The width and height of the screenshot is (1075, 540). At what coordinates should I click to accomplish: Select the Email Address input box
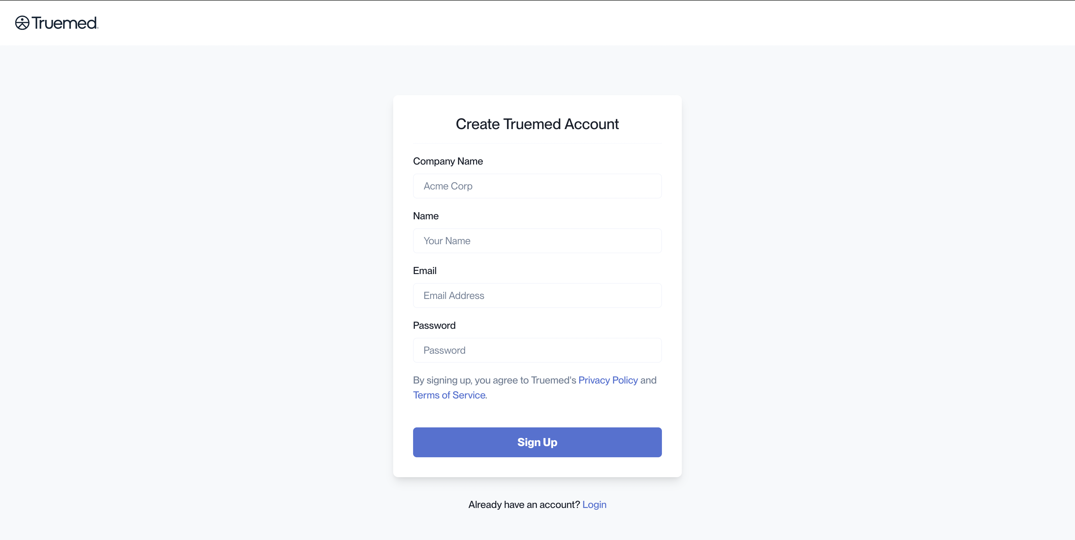point(537,296)
